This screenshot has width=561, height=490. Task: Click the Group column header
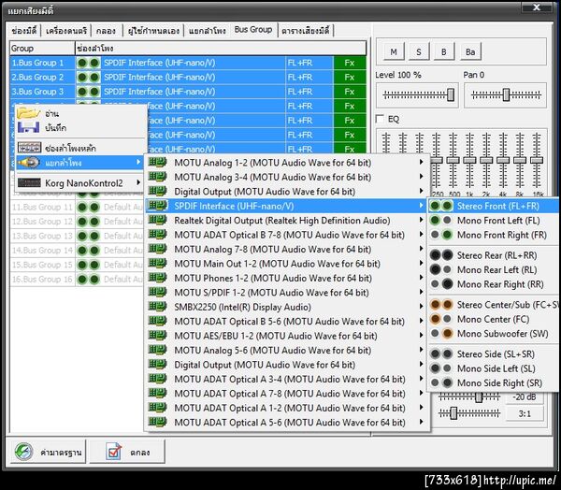[42, 48]
